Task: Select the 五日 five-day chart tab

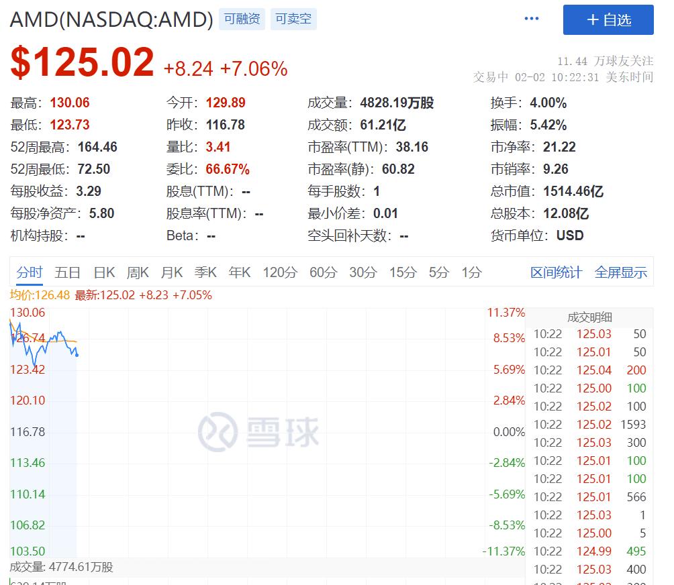Action: coord(68,272)
